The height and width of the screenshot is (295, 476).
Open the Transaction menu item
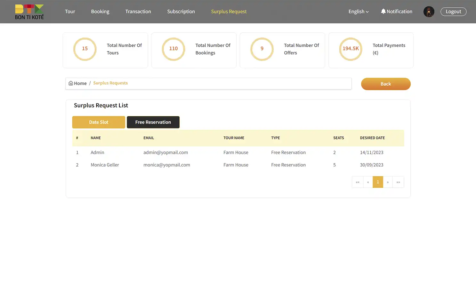click(x=138, y=12)
